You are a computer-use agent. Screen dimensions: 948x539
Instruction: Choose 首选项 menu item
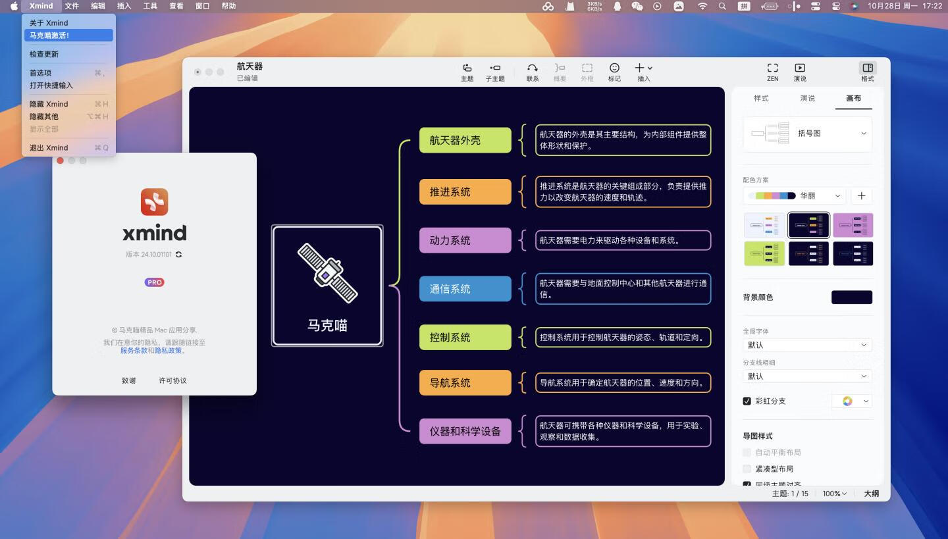68,73
